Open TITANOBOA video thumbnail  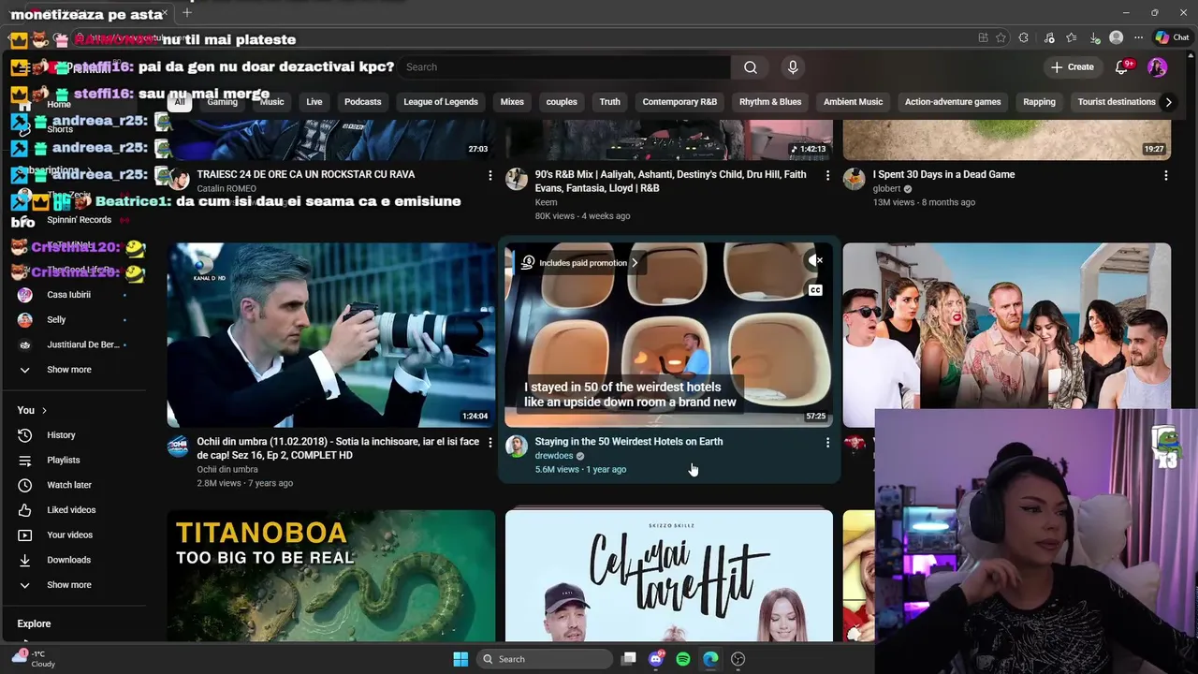[x=331, y=576]
